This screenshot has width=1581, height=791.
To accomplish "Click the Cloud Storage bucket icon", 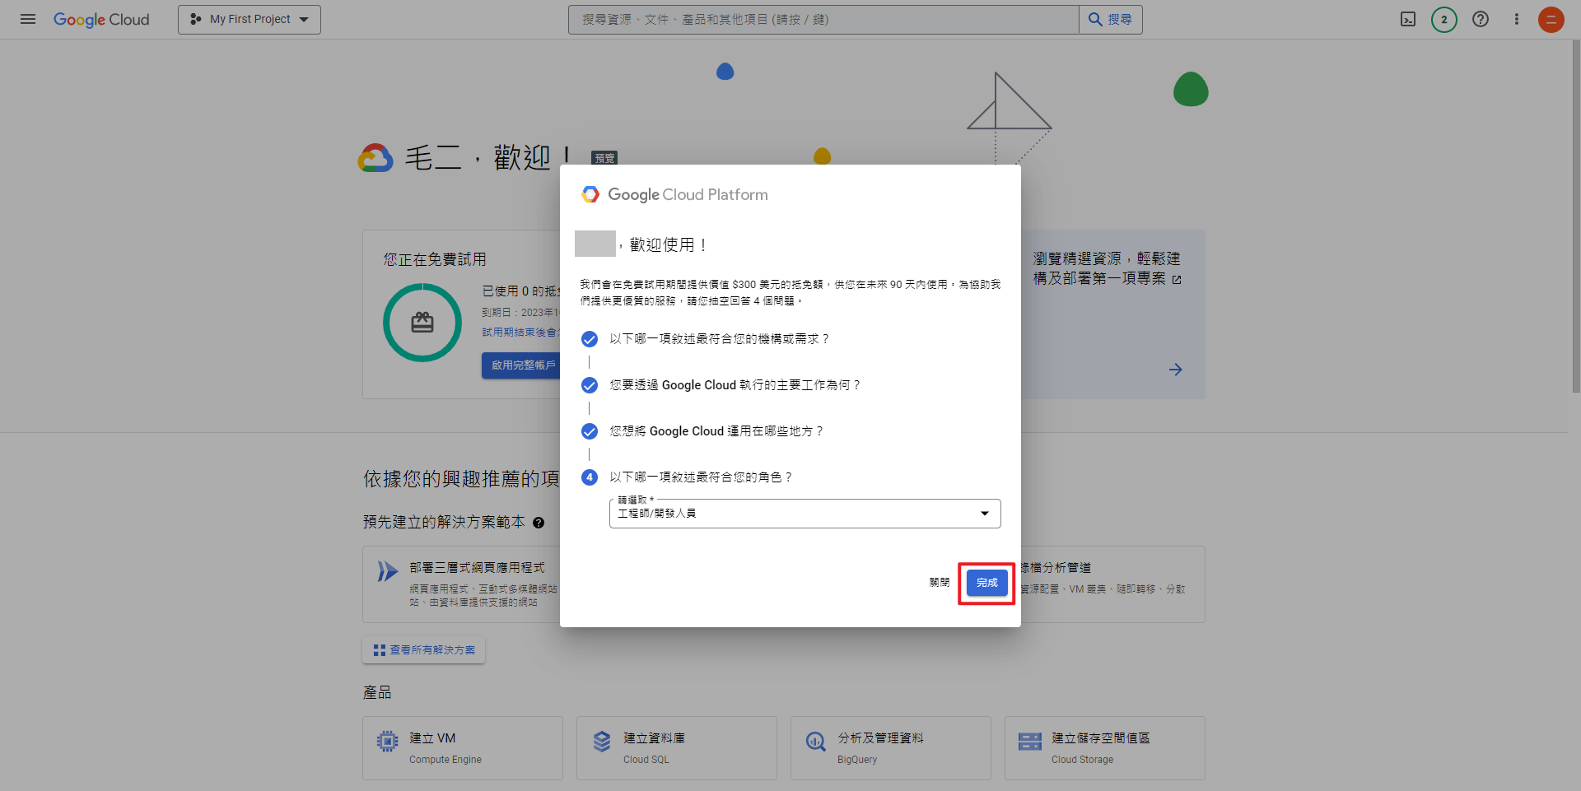I will (1029, 741).
